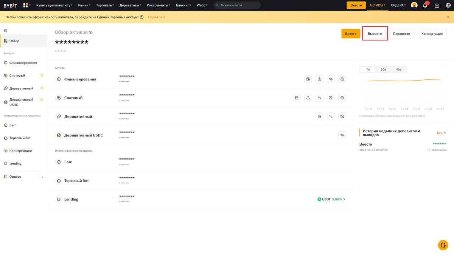Follow Перейти link in banner
The height and width of the screenshot is (256, 454).
(157, 17)
